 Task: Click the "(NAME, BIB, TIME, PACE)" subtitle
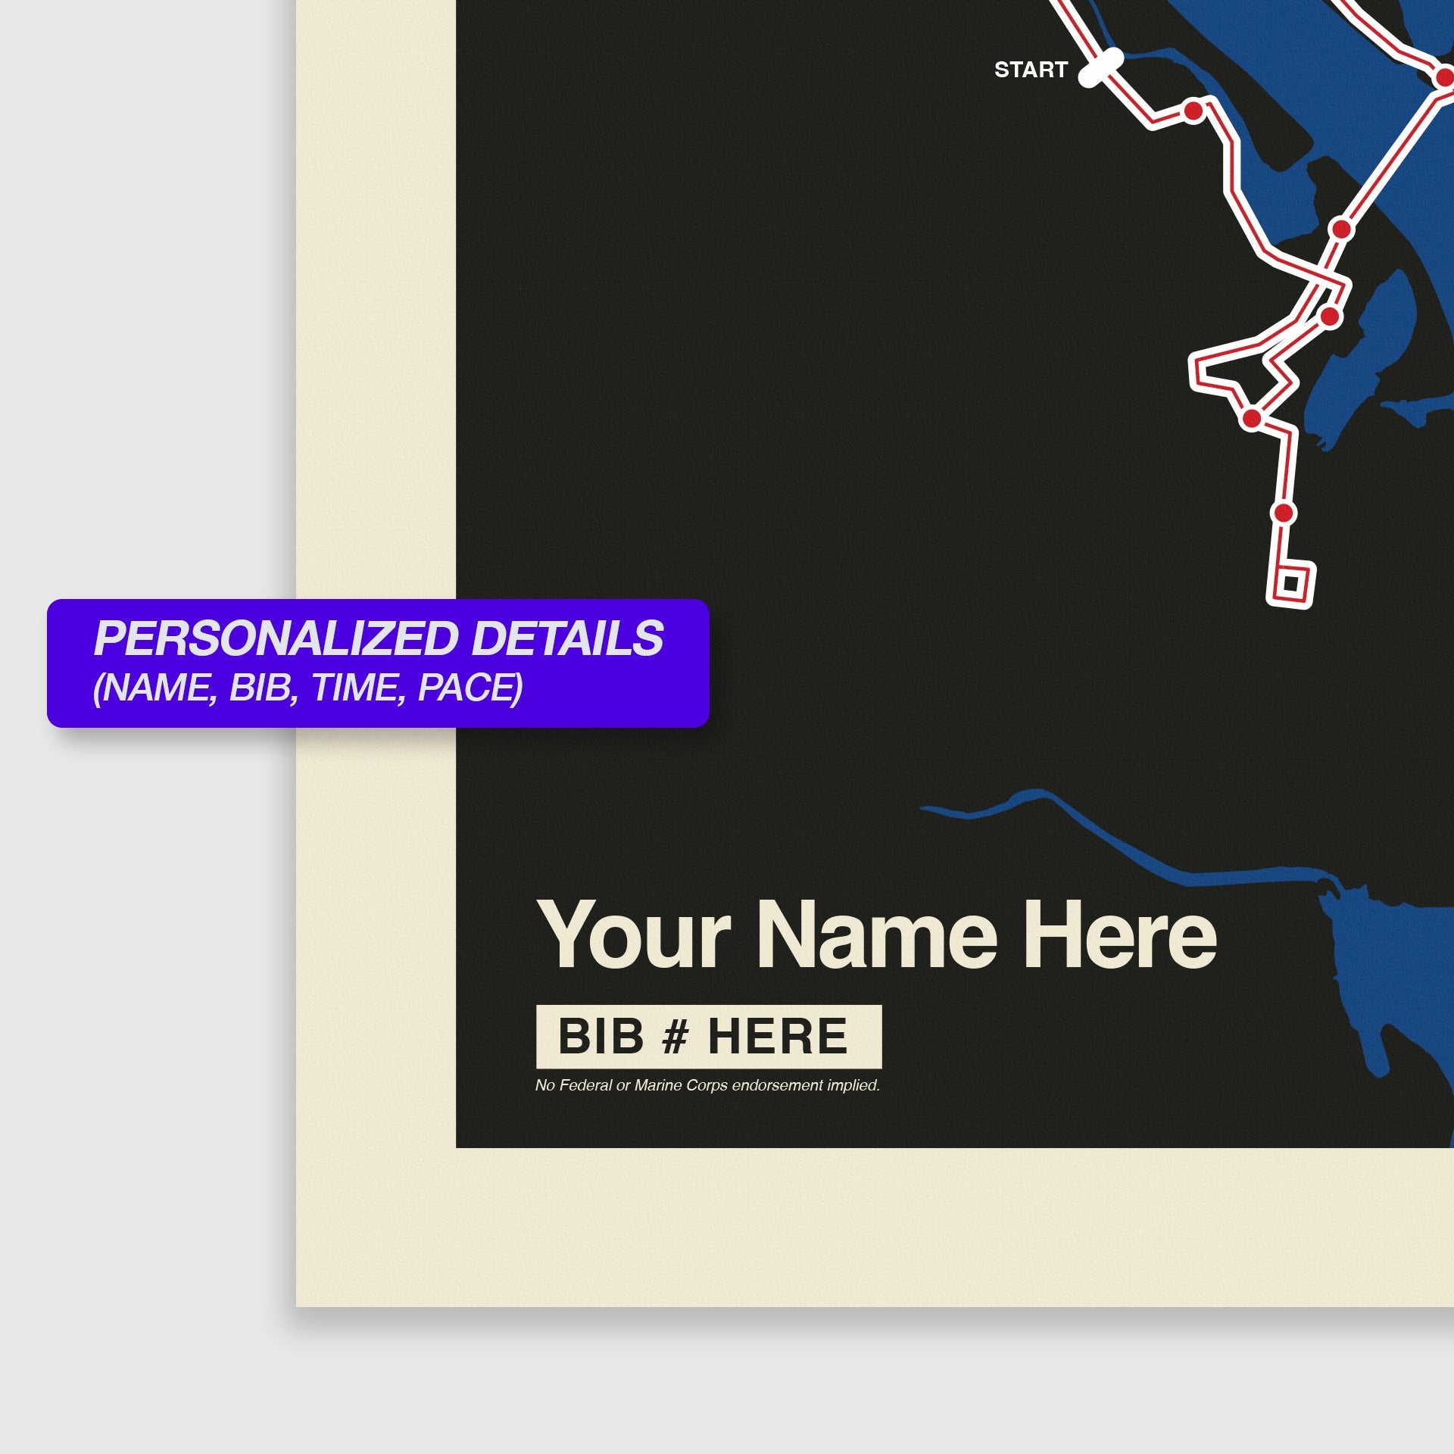[x=307, y=688]
